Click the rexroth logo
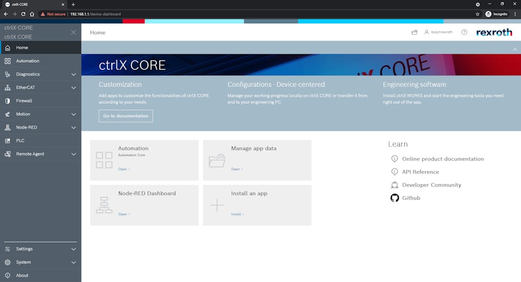Viewport: 521px width, 282px height. tap(494, 32)
